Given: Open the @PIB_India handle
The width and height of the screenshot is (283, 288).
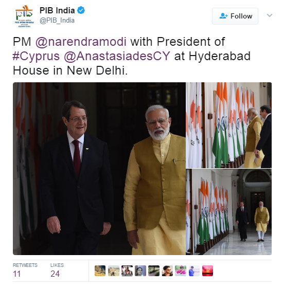Looking at the screenshot, I should [57, 21].
